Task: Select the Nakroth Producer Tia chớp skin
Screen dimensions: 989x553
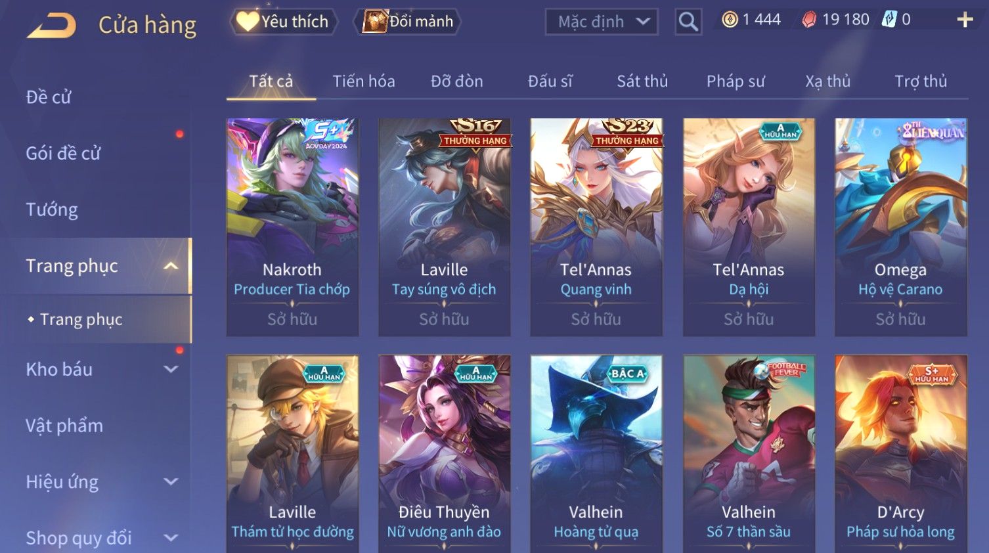Action: pos(292,227)
